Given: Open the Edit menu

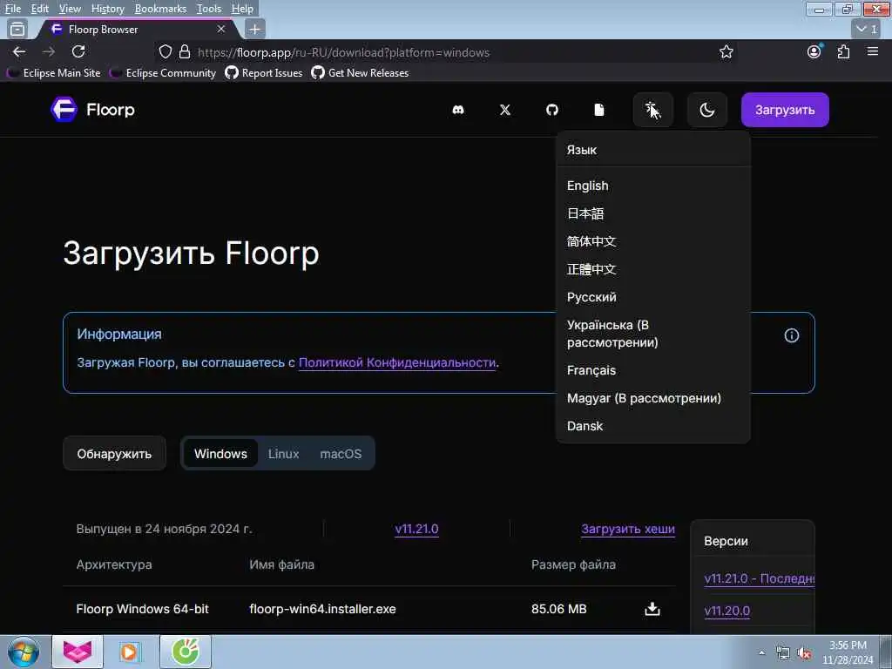Looking at the screenshot, I should point(40,9).
